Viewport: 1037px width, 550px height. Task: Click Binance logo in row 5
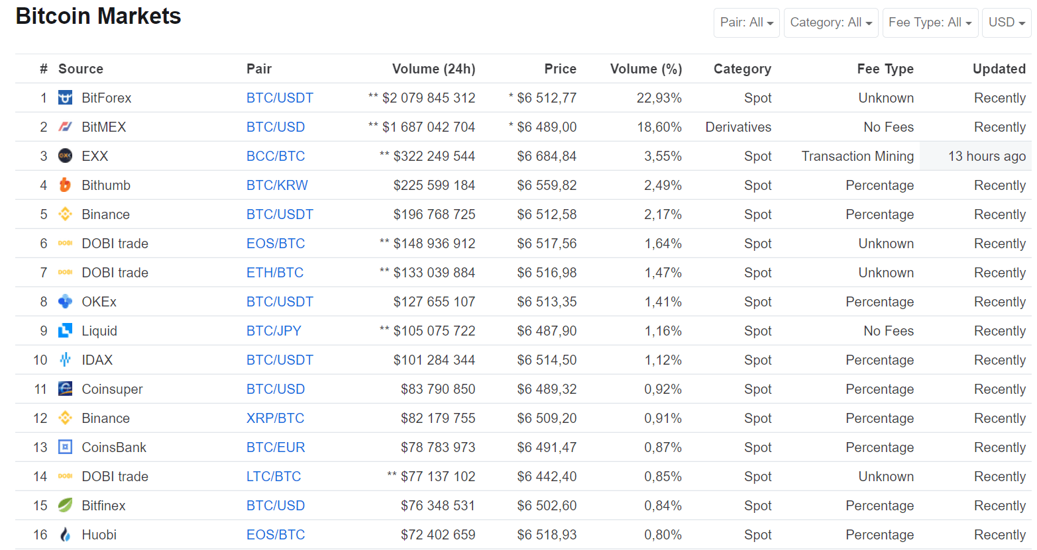coord(65,214)
